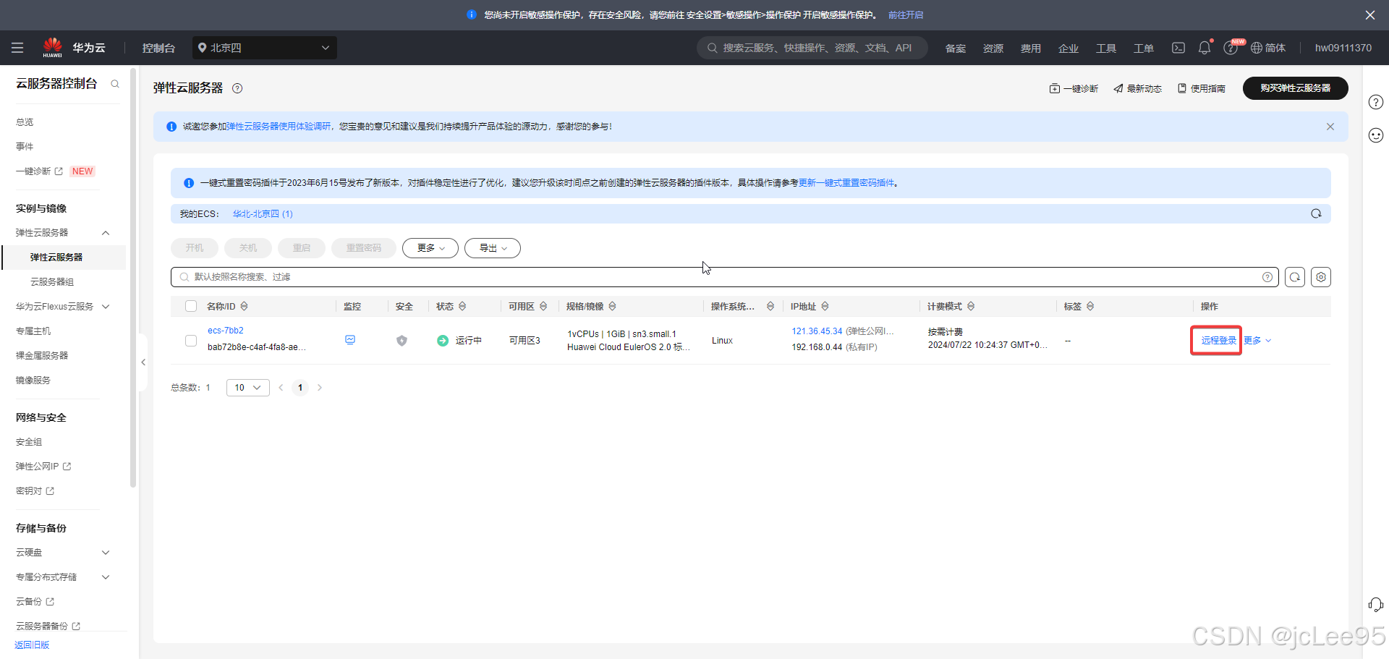Sort by 名称/ID column
1389x659 pixels.
(245, 306)
